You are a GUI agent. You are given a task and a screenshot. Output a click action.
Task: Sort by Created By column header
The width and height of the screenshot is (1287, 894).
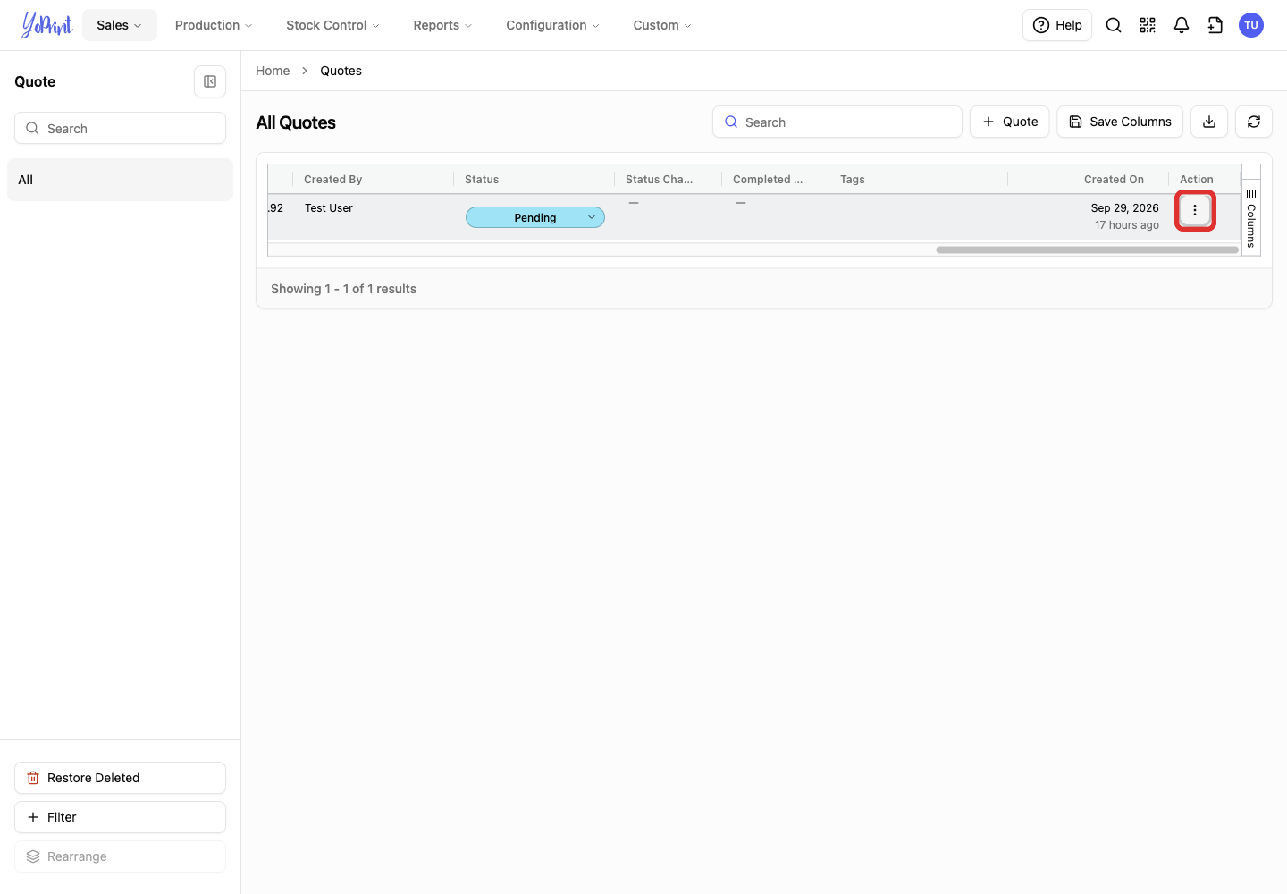tap(374, 180)
